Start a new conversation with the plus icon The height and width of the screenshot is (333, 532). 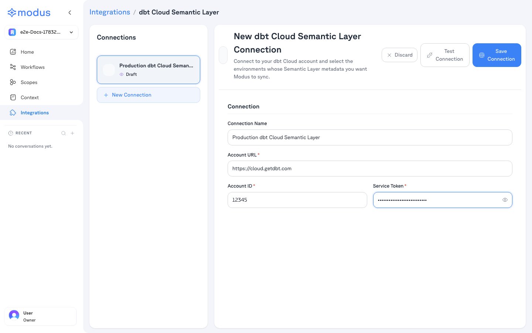pos(72,133)
